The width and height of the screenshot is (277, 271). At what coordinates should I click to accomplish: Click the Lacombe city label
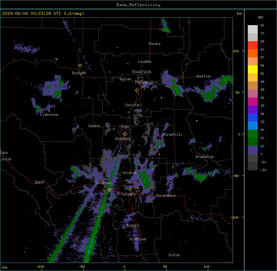tap(145, 61)
